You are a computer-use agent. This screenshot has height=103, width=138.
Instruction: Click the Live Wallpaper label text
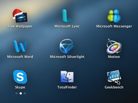pyautogui.click(x=20, y=26)
